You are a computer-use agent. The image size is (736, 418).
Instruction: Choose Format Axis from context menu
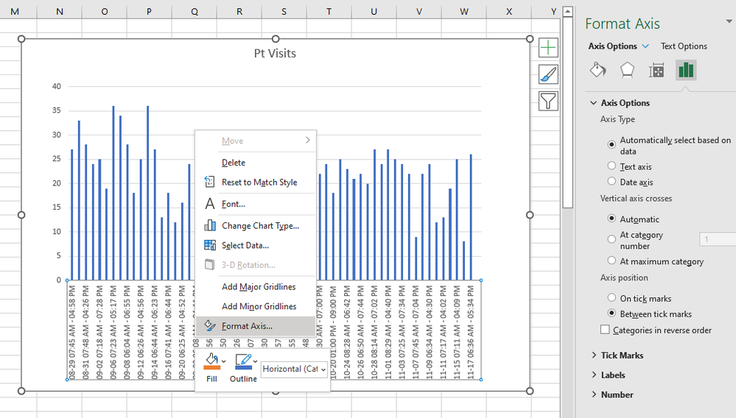pyautogui.click(x=247, y=326)
